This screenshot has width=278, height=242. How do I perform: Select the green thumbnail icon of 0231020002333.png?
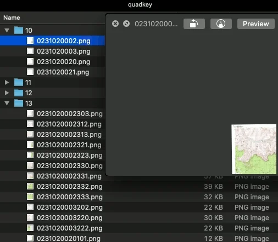(x=30, y=197)
